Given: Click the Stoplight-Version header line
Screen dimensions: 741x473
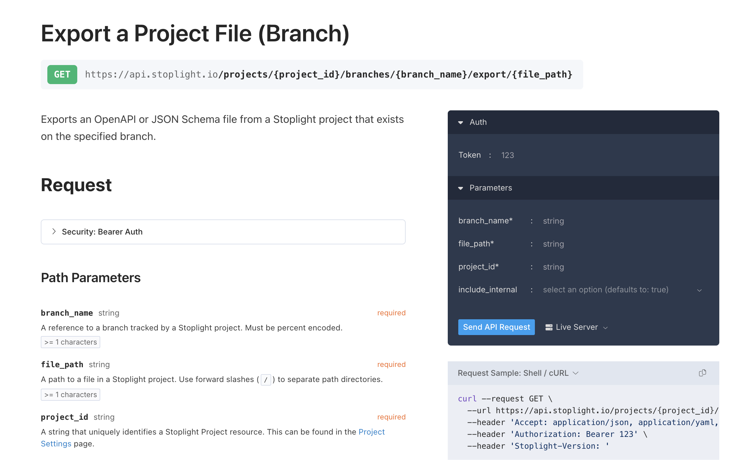Looking at the screenshot, I should pos(538,446).
